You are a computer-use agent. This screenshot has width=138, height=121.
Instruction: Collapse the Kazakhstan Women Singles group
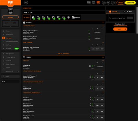[103, 82]
